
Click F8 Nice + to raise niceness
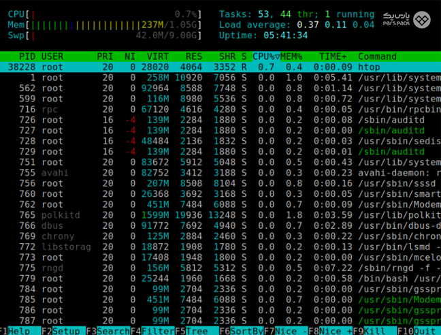pyautogui.click(x=330, y=331)
